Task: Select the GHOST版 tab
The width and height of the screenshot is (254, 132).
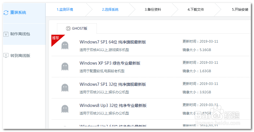Action: (x=77, y=28)
